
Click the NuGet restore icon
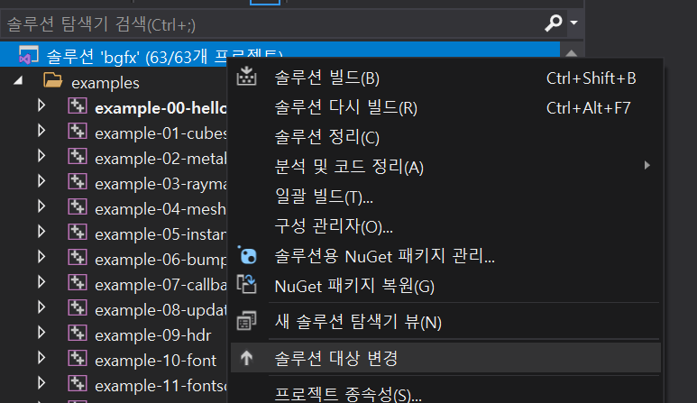tap(246, 284)
